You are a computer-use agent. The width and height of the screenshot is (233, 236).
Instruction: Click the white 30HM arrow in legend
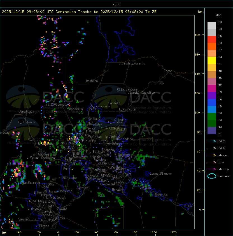(212, 148)
